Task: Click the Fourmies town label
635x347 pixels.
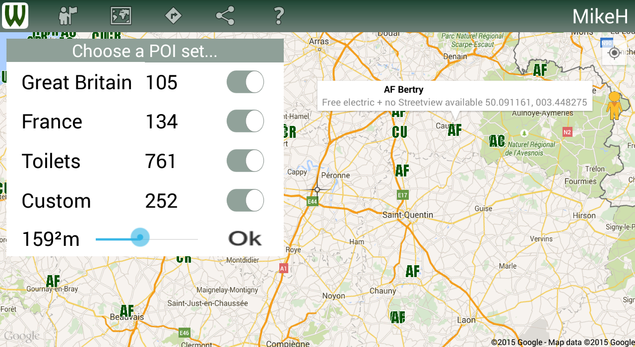Action: pyautogui.click(x=580, y=181)
